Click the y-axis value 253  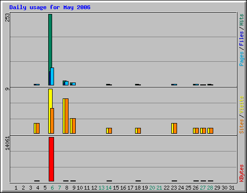pos(7,17)
